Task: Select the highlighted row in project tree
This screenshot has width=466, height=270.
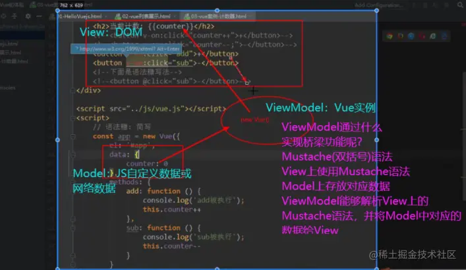Action: (x=22, y=35)
